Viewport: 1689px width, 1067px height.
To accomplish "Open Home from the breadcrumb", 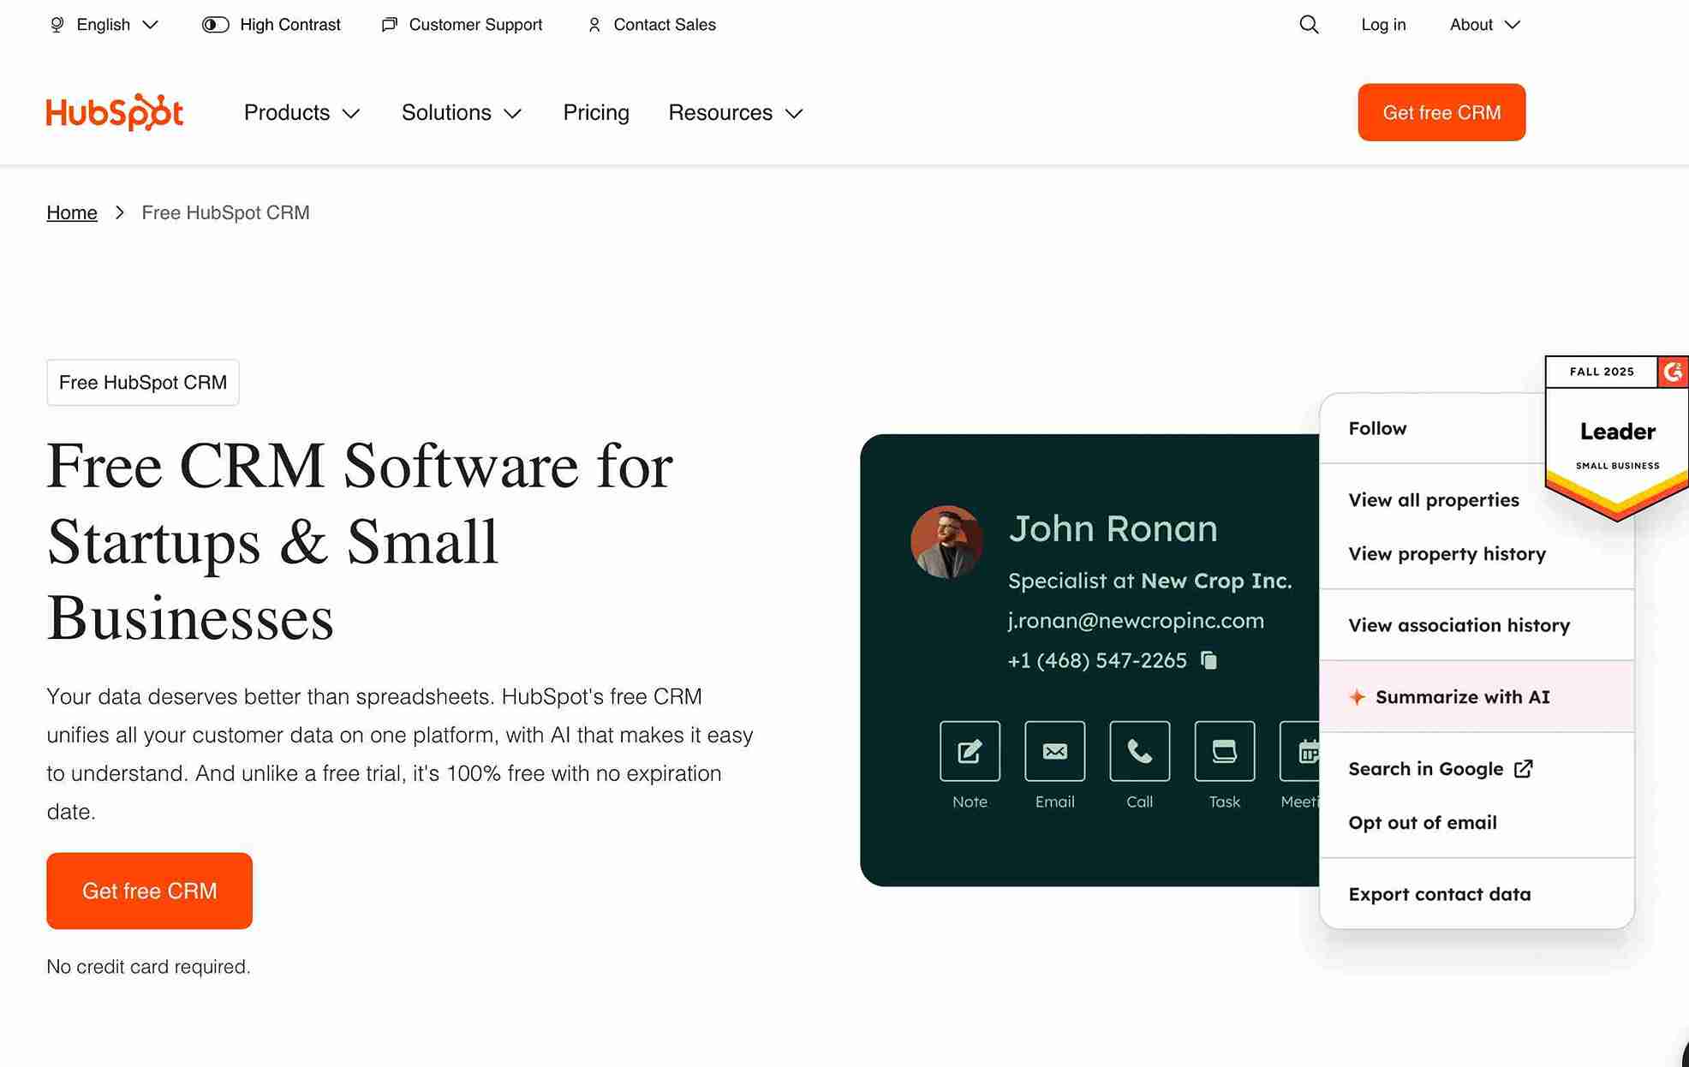I will point(71,212).
